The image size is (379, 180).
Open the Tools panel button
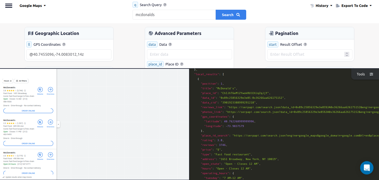365,74
